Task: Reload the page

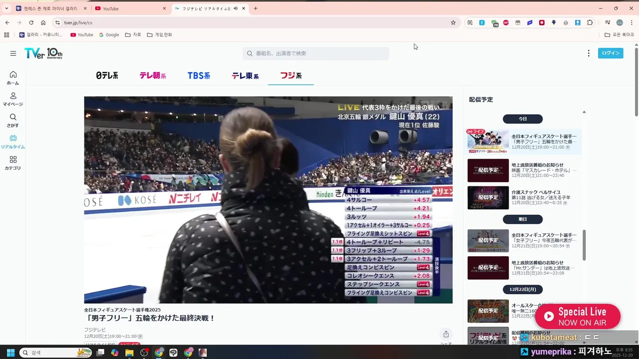Action: [31, 22]
